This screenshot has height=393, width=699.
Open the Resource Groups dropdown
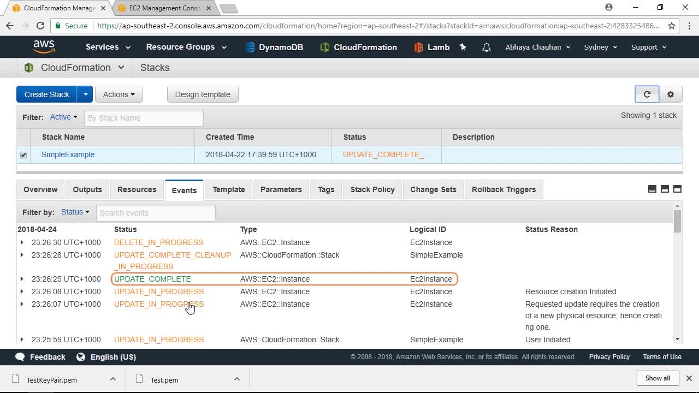[x=186, y=47]
